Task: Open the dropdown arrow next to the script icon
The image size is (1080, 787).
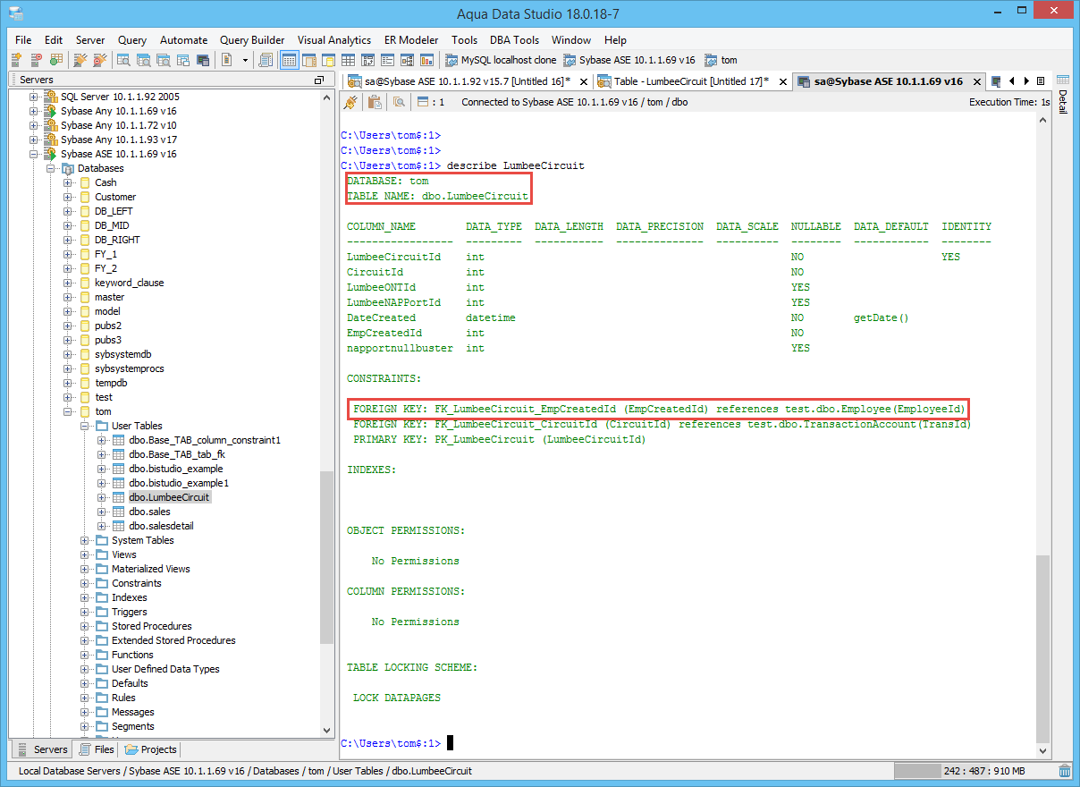Action: pyautogui.click(x=244, y=60)
